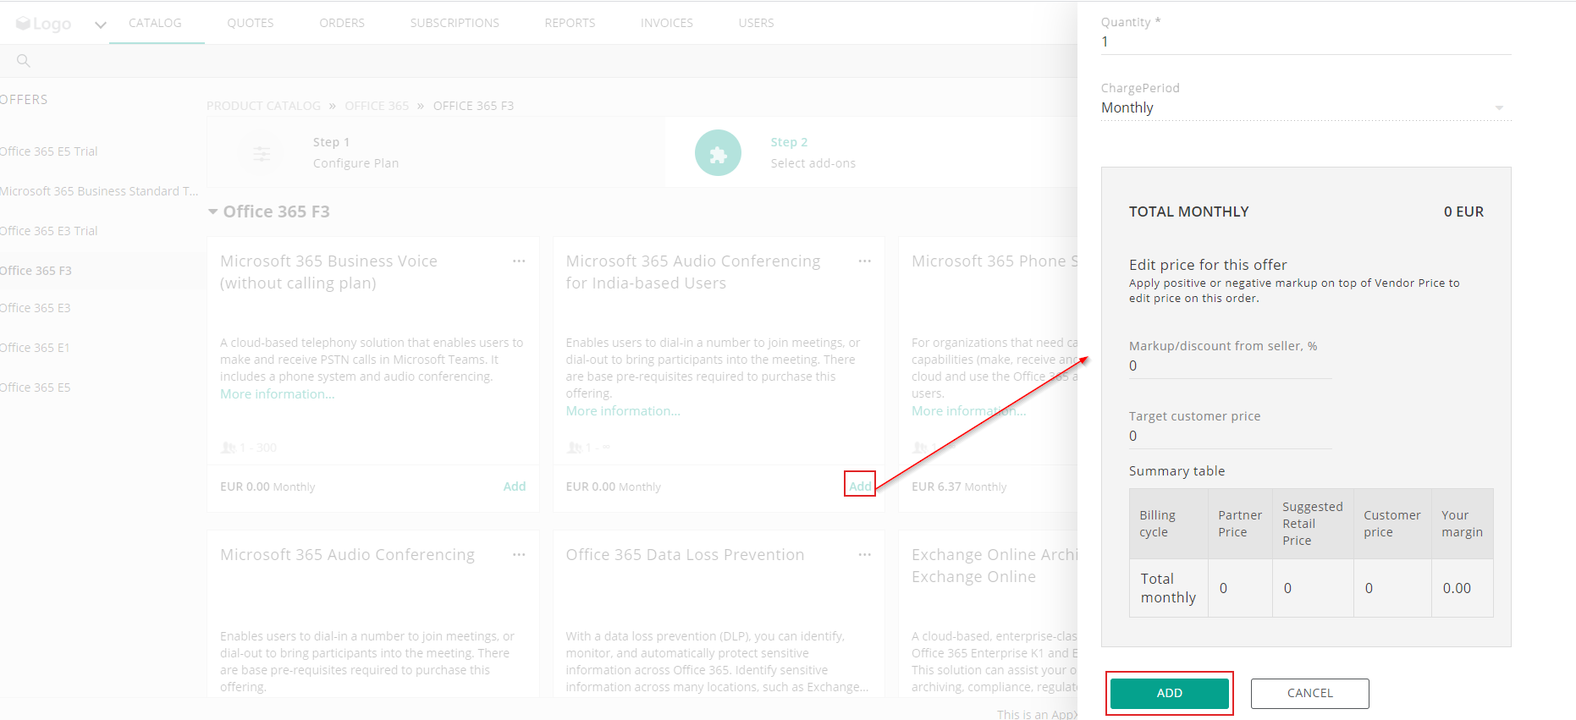Open the ChargePeriod Monthly dropdown
Screen dimensions: 1576x720
click(x=1306, y=108)
